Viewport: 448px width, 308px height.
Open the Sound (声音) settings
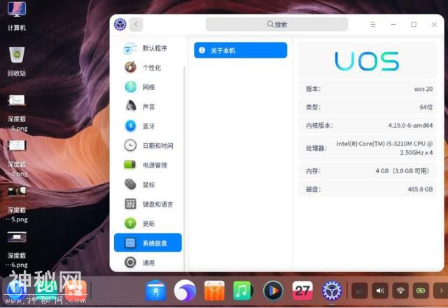pyautogui.click(x=148, y=107)
